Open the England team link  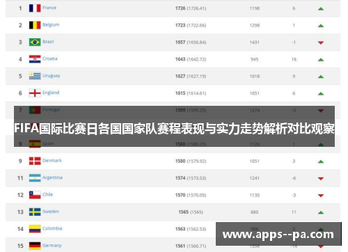[x=51, y=93]
